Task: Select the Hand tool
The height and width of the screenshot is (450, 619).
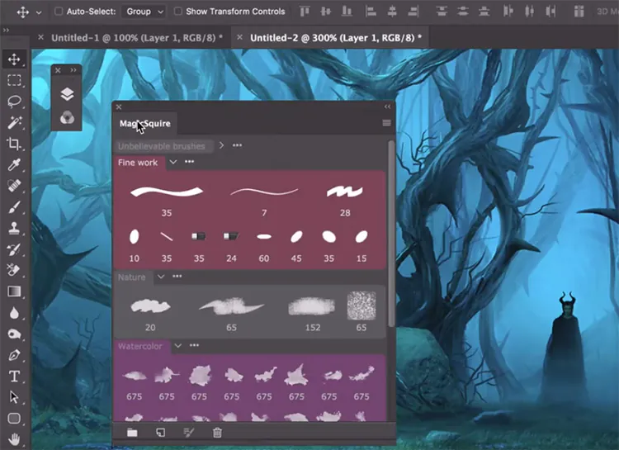Action: click(x=14, y=439)
